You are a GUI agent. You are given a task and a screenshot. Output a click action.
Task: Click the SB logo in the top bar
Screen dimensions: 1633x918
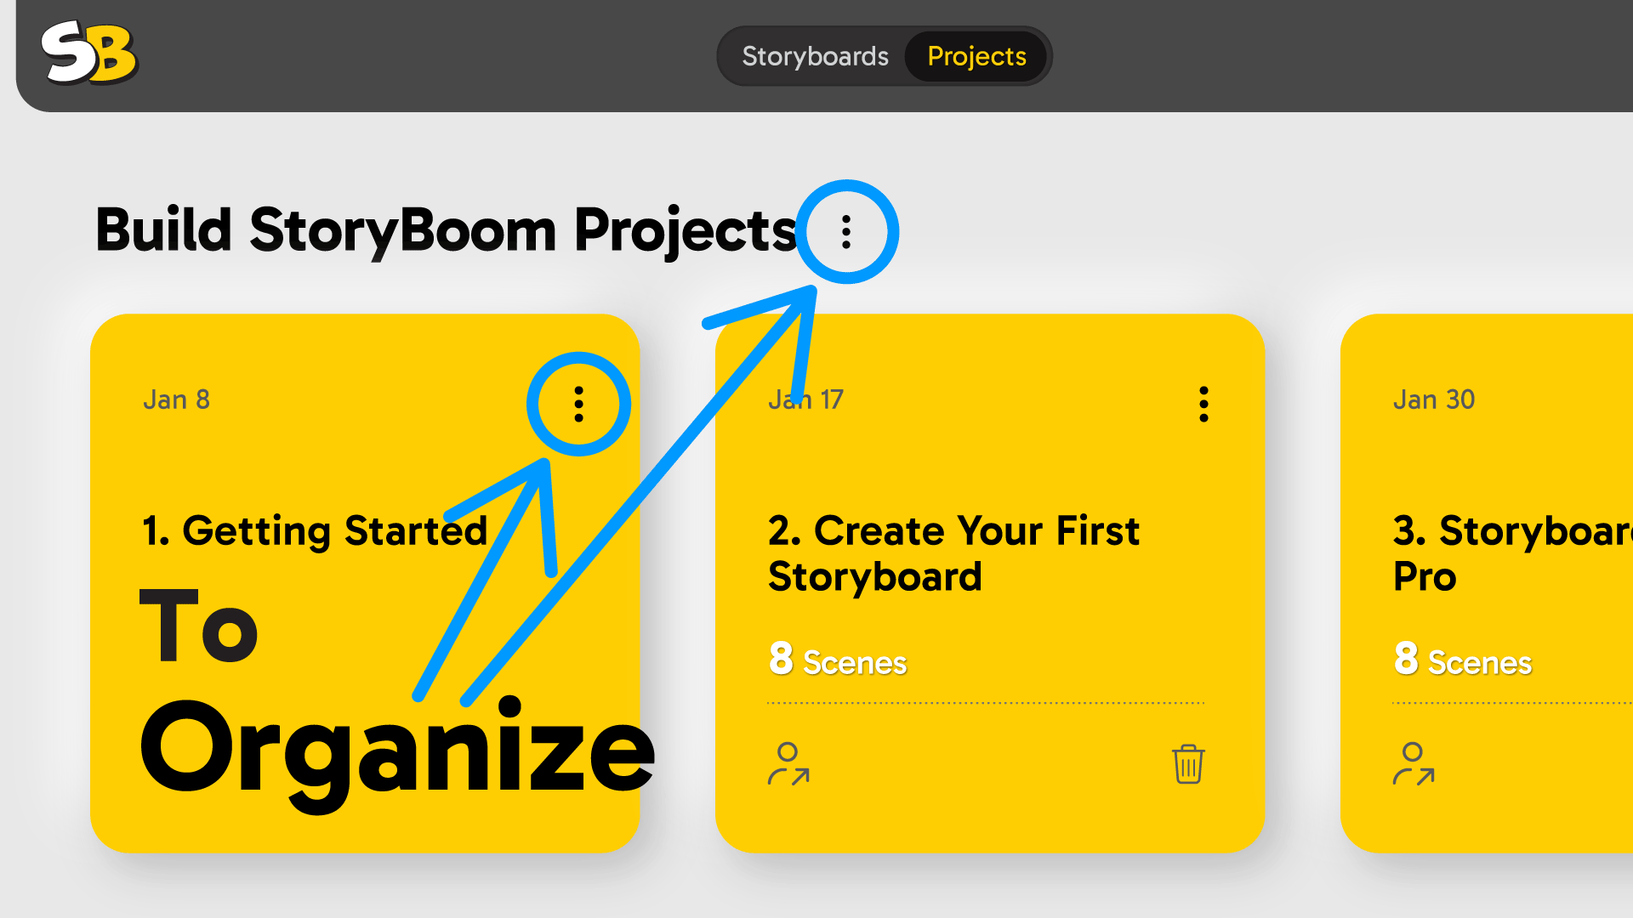point(90,54)
